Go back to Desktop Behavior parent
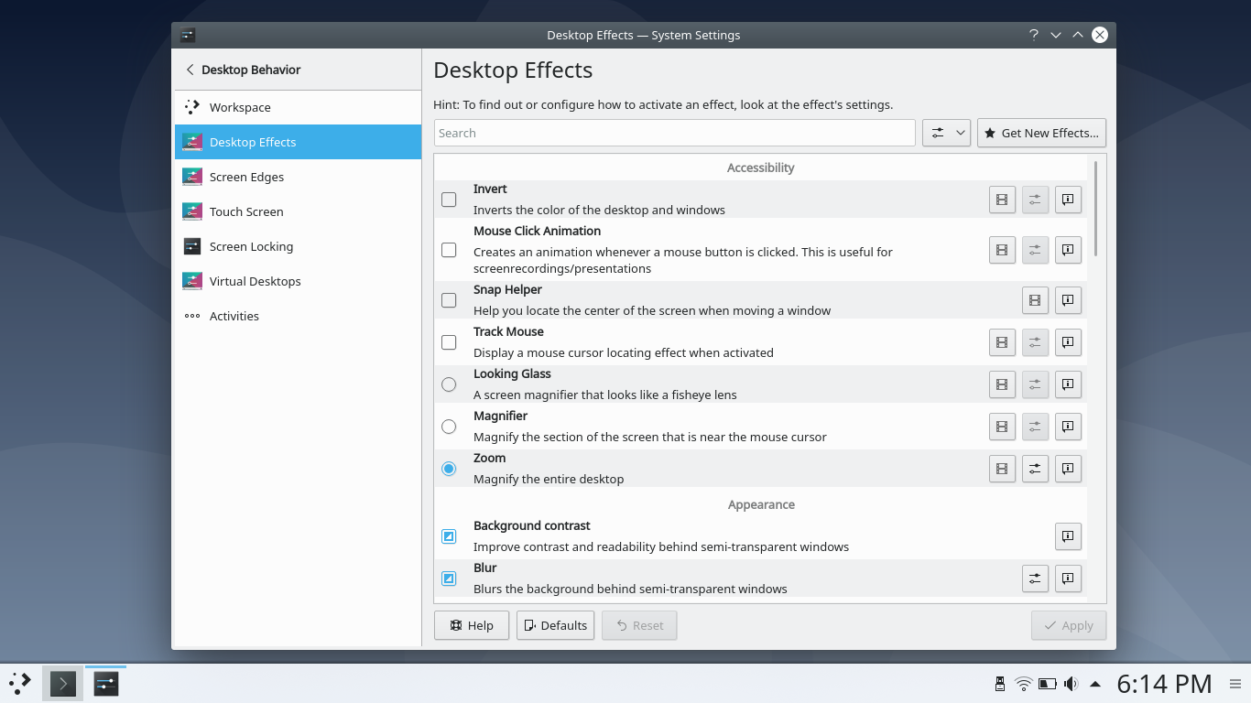1251x703 pixels. 243,70
